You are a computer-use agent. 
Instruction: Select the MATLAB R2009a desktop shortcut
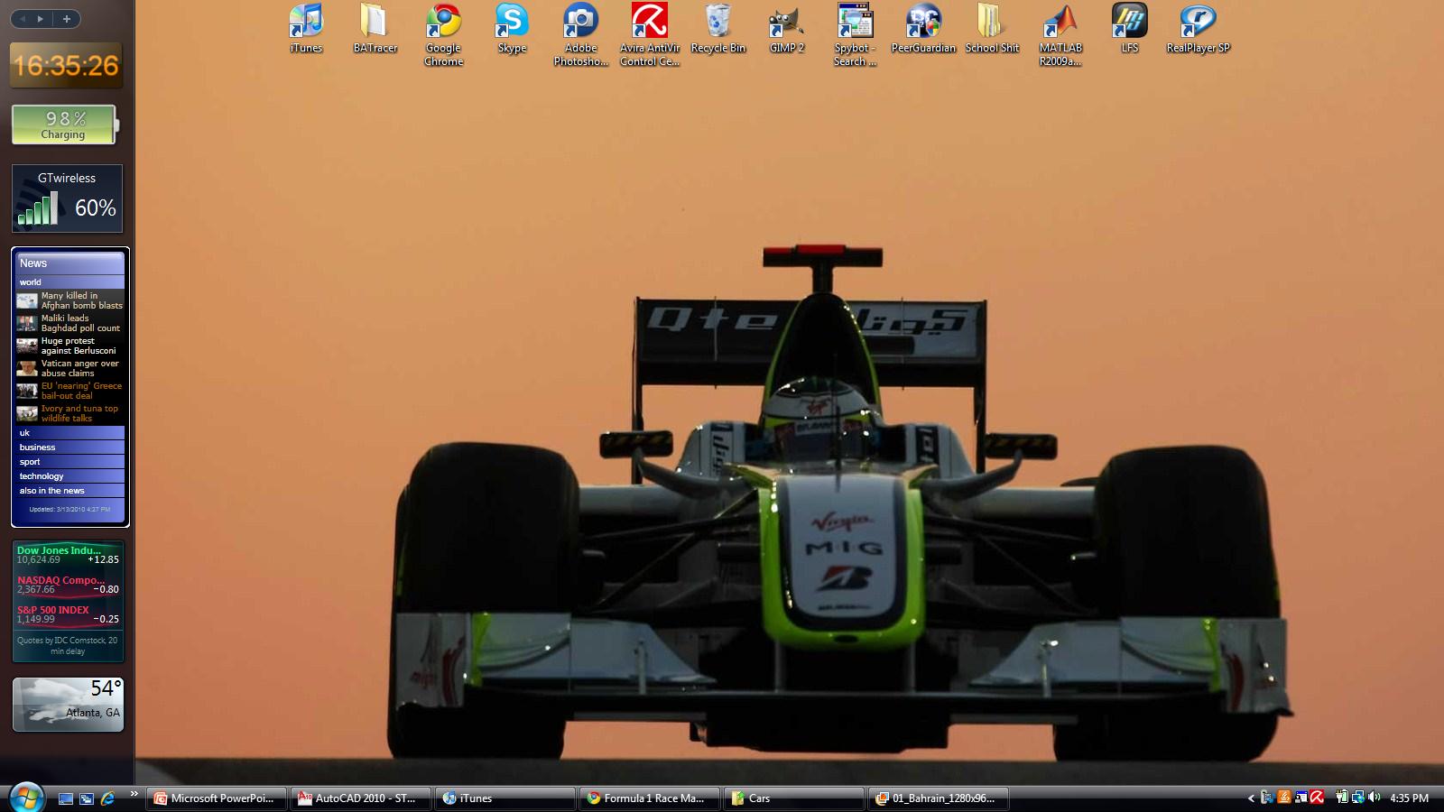(x=1060, y=34)
